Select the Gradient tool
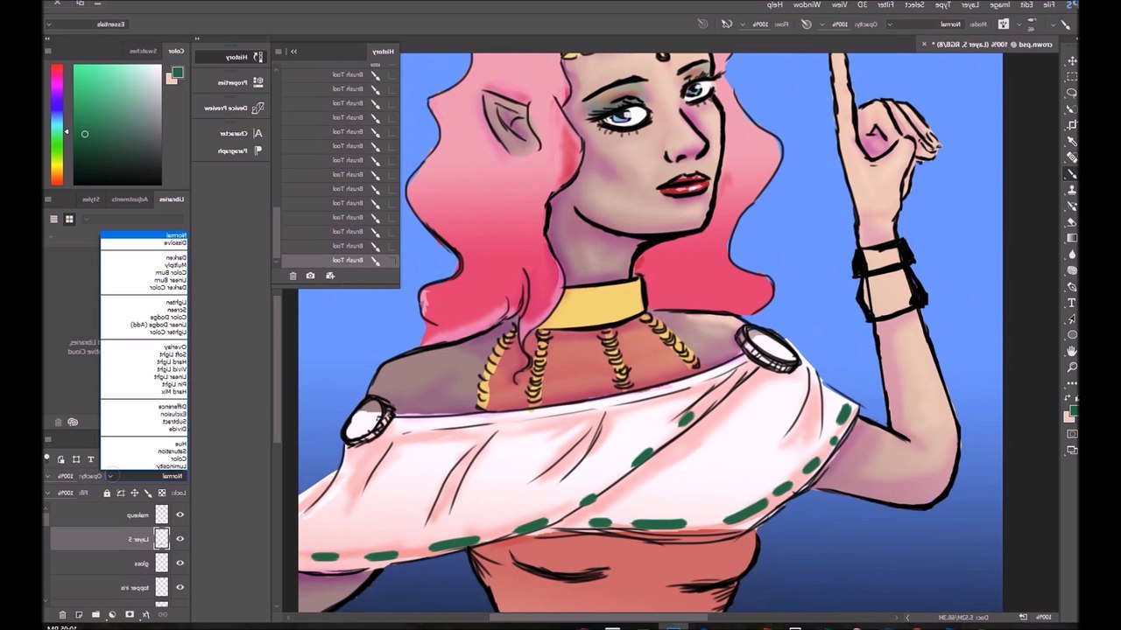Viewport: 1121px width, 630px height. (1072, 238)
